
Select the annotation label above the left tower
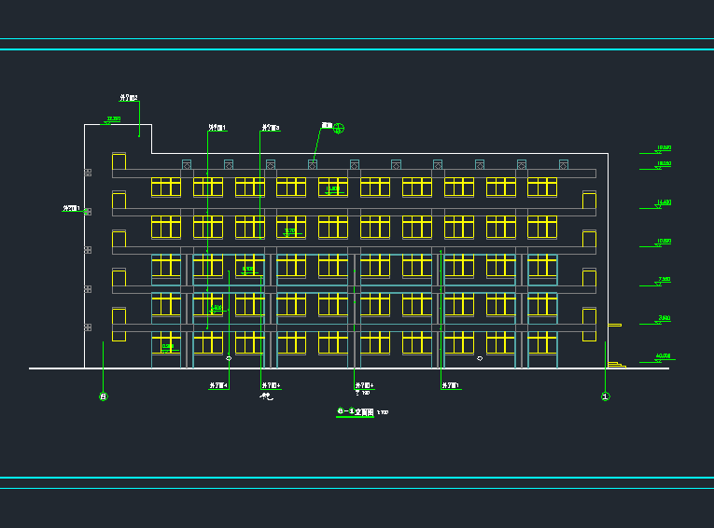[x=129, y=97]
